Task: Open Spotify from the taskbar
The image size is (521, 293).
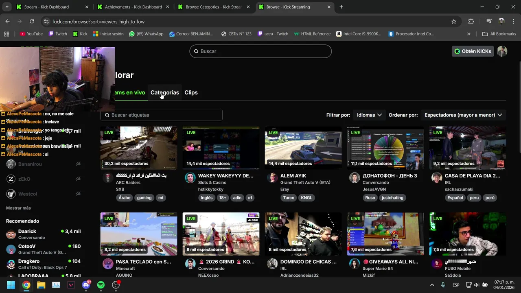Action: 101,285
